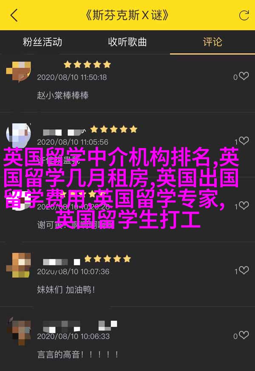255x371 pixels.
Task: Tap the 赵小棠棒棒棒 comment text
Action: click(63, 95)
